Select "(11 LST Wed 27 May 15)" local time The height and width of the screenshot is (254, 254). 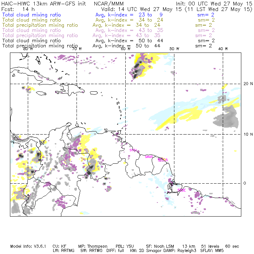[219, 9]
